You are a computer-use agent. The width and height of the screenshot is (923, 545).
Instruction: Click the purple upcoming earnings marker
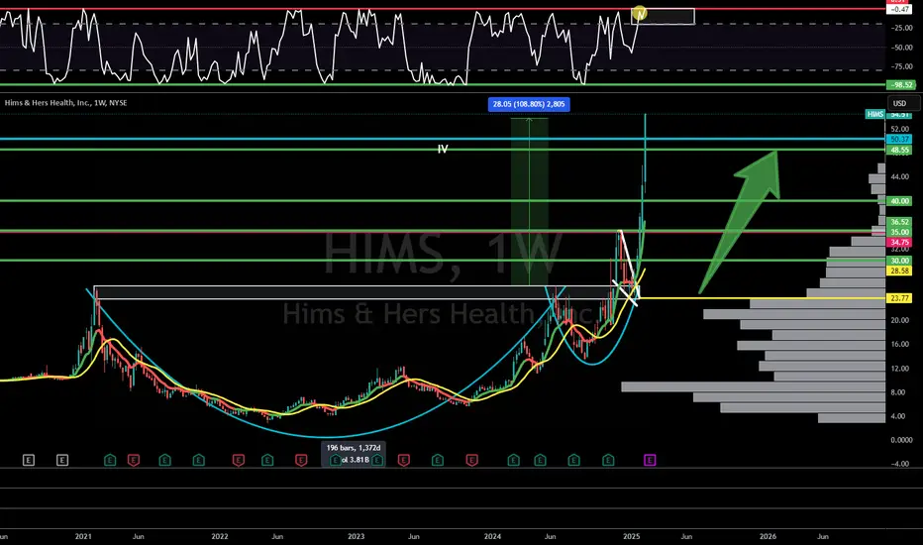click(650, 460)
